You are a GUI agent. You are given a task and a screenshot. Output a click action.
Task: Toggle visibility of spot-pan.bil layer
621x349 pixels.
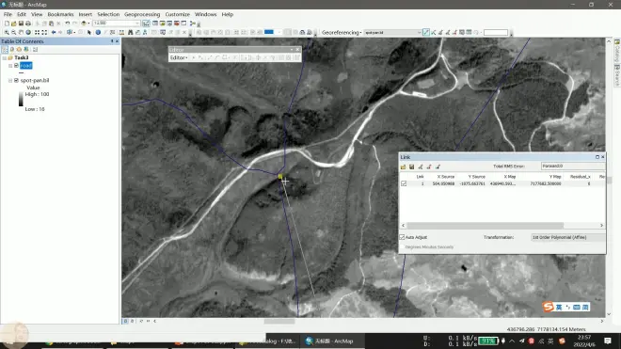click(16, 80)
